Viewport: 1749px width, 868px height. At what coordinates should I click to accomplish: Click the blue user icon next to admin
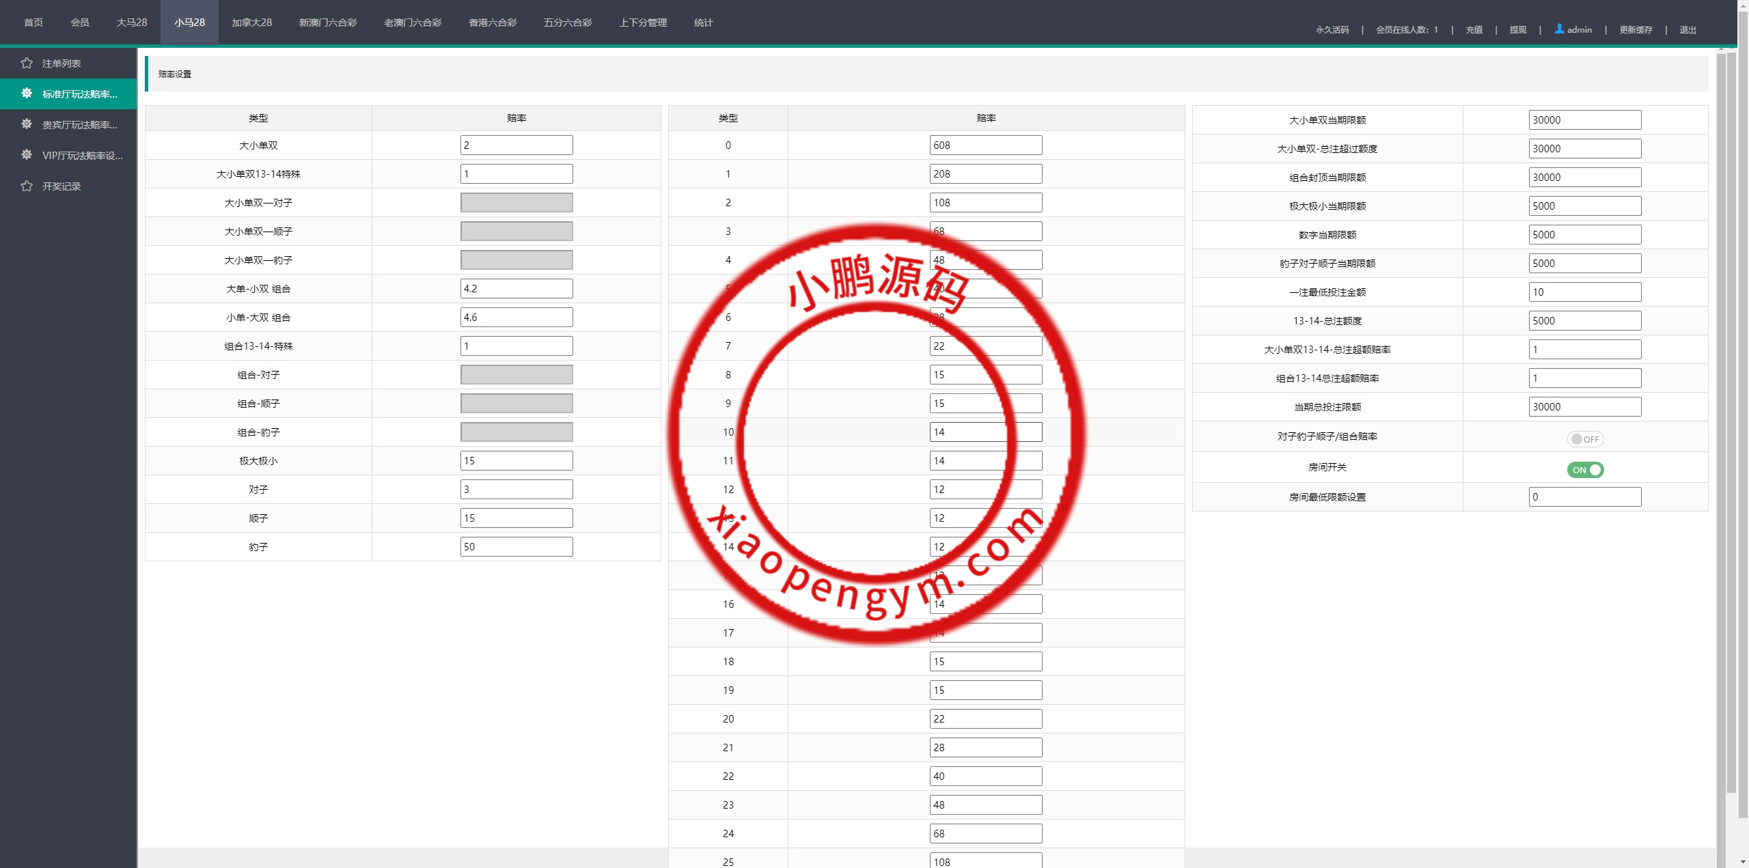point(1559,29)
